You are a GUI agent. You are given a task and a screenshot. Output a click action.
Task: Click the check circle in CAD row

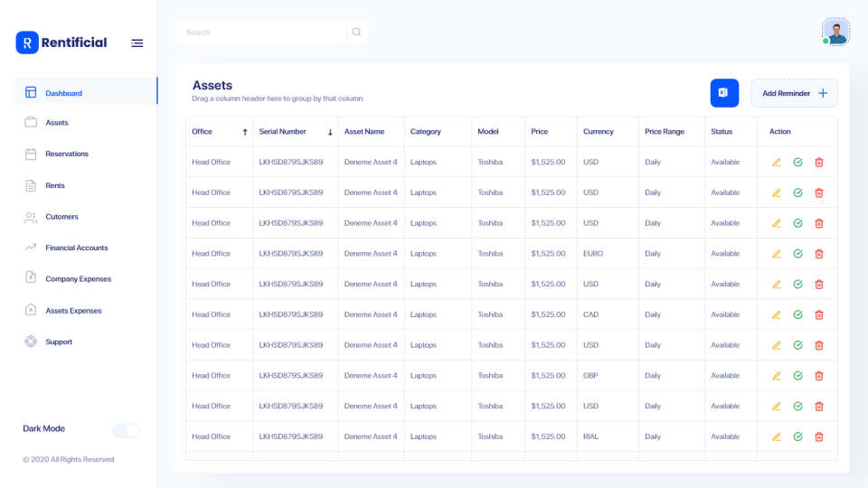click(797, 314)
